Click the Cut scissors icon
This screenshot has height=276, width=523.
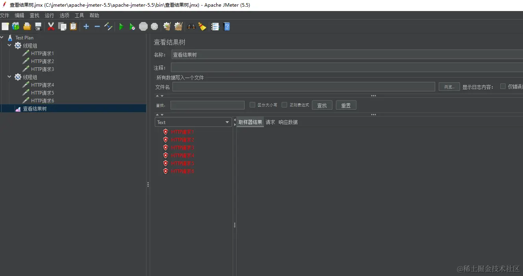pos(51,26)
